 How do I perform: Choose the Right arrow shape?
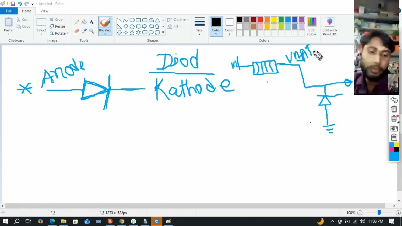144,26
